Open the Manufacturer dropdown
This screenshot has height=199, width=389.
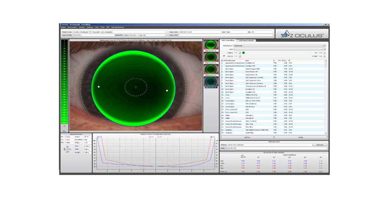(x=279, y=46)
